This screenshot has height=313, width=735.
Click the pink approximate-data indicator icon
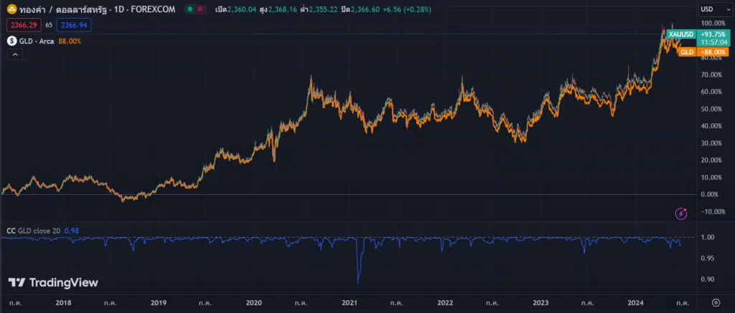coord(201,9)
